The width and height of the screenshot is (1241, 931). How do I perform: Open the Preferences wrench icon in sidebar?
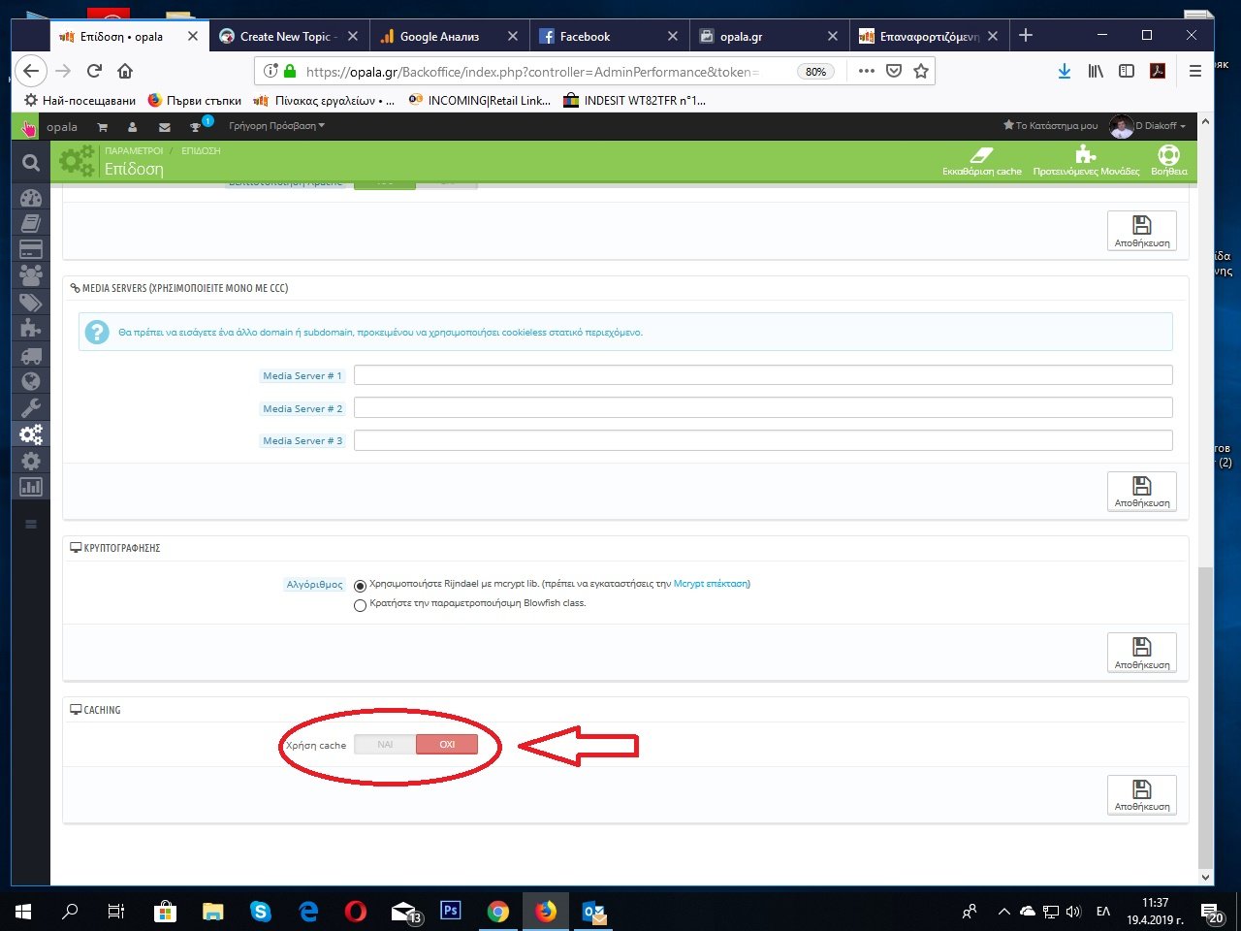pos(31,407)
